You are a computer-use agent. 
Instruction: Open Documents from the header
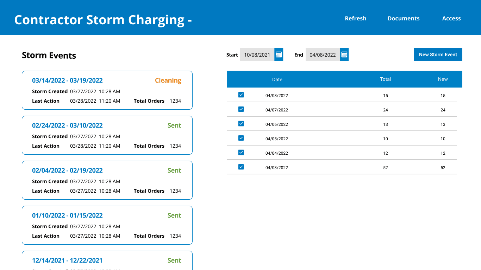pos(404,18)
